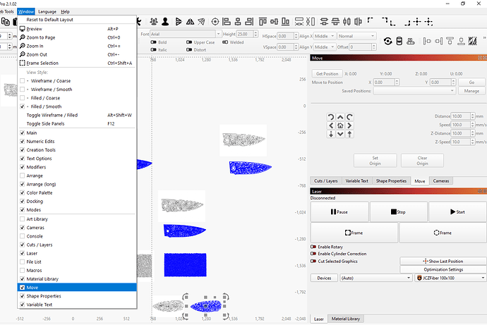Open the JCZFiber 100x100 device dropdown
This screenshot has width=487, height=325.
click(450, 278)
